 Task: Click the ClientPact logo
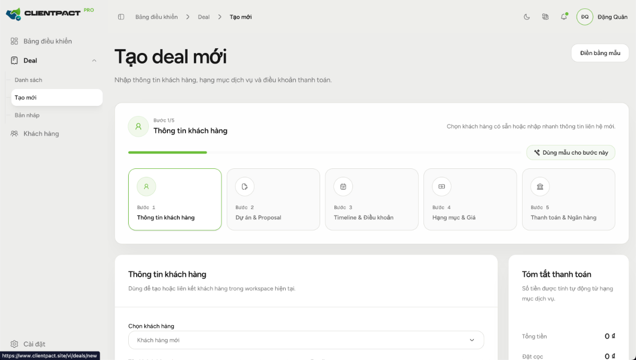coord(50,13)
